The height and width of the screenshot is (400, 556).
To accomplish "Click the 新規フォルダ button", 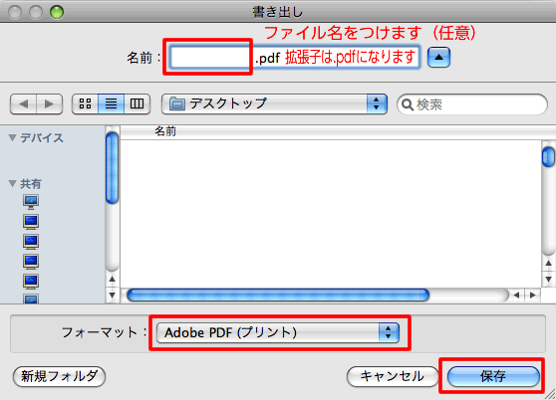I will [x=59, y=376].
